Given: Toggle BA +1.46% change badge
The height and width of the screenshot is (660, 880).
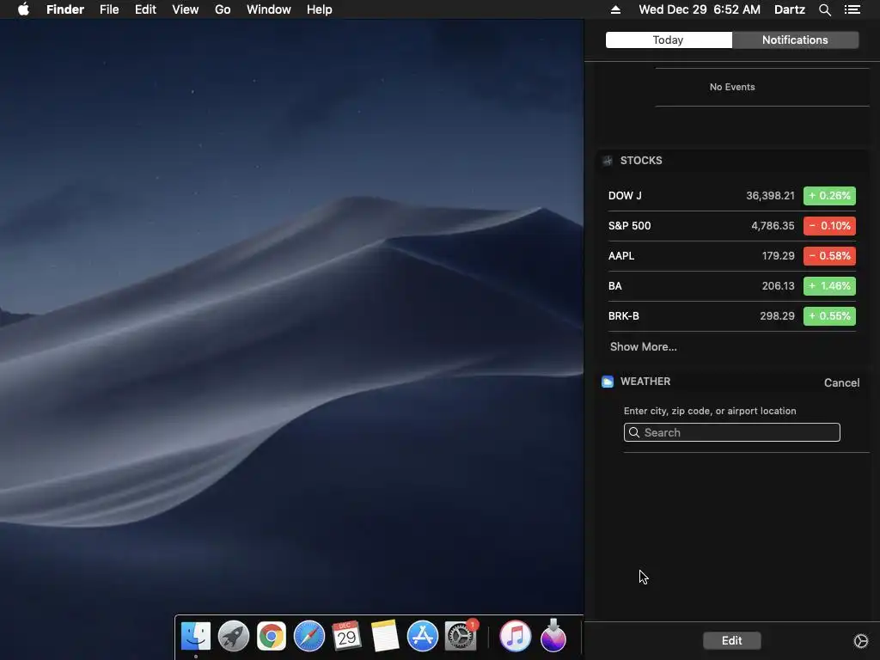Looking at the screenshot, I should coord(829,285).
